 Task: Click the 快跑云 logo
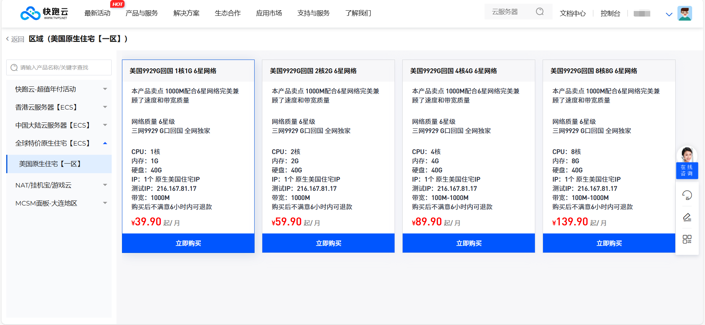pyautogui.click(x=44, y=13)
